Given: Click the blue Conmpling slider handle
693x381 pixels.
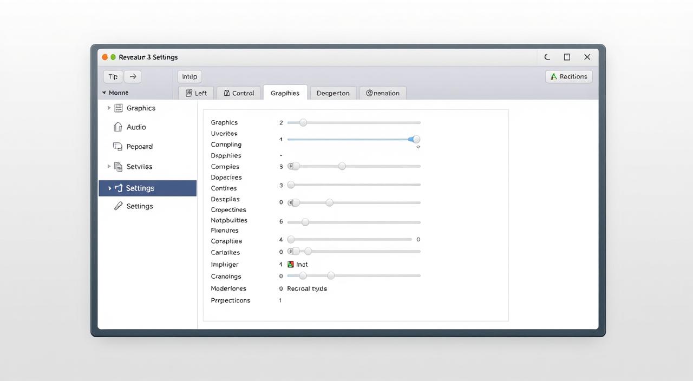Looking at the screenshot, I should (416, 140).
